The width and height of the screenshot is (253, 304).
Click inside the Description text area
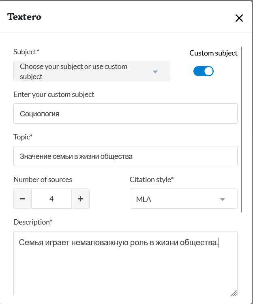tap(125, 268)
